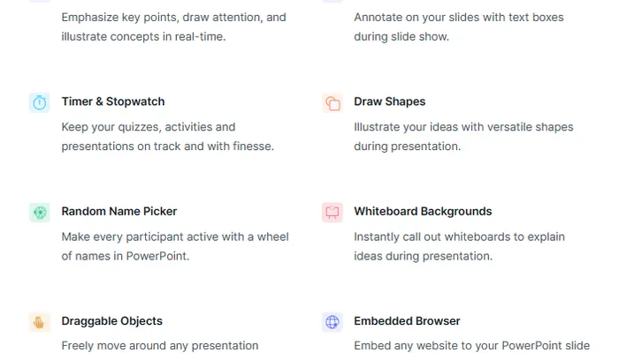Open the Whiteboard Backgrounds heading
619x353 pixels.
pyautogui.click(x=423, y=211)
